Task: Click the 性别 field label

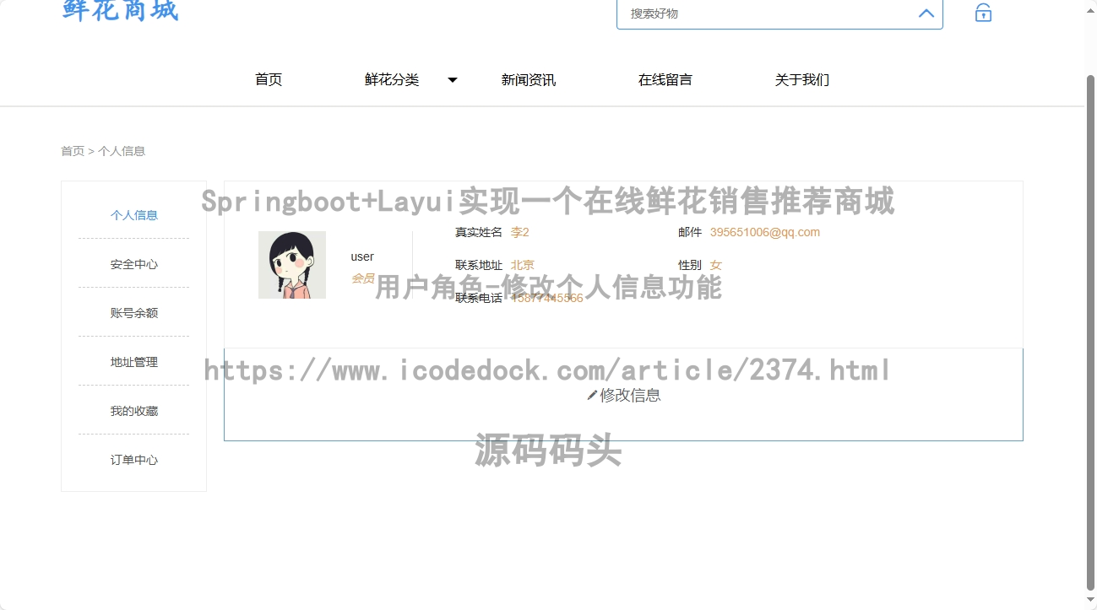Action: click(690, 265)
